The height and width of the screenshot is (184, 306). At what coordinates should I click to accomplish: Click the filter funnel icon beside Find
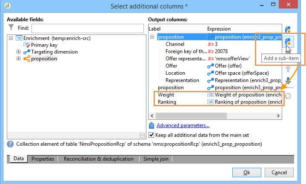pos(11,28)
